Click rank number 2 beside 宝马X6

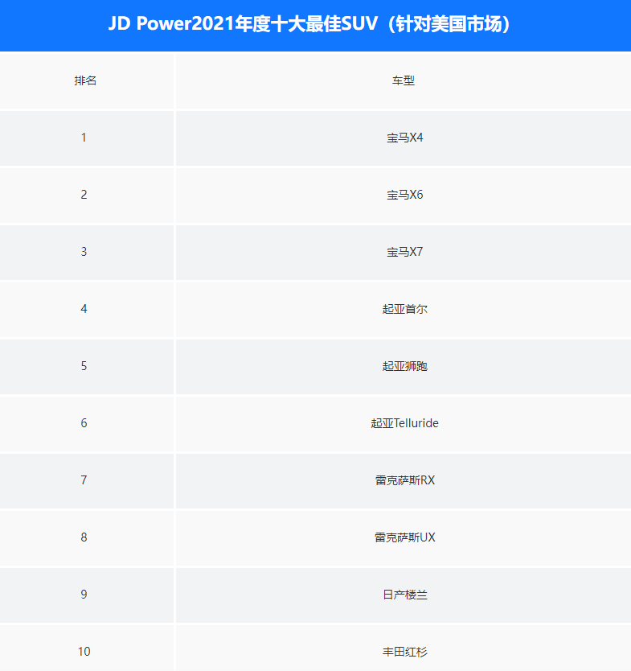click(x=84, y=195)
